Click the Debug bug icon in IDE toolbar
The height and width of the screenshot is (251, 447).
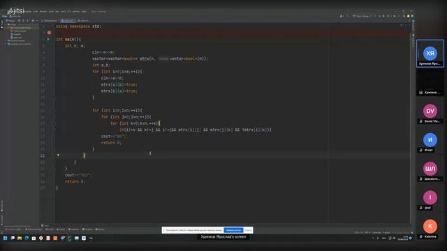click(x=379, y=16)
